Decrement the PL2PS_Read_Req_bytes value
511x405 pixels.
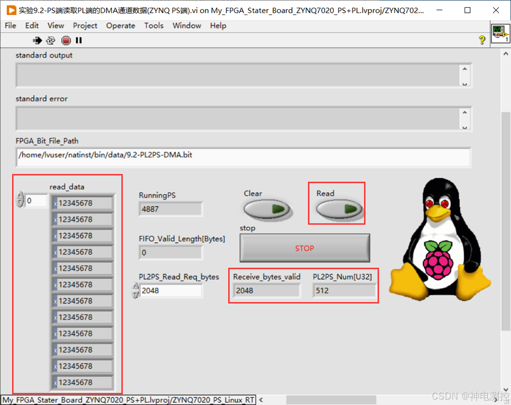(x=136, y=294)
